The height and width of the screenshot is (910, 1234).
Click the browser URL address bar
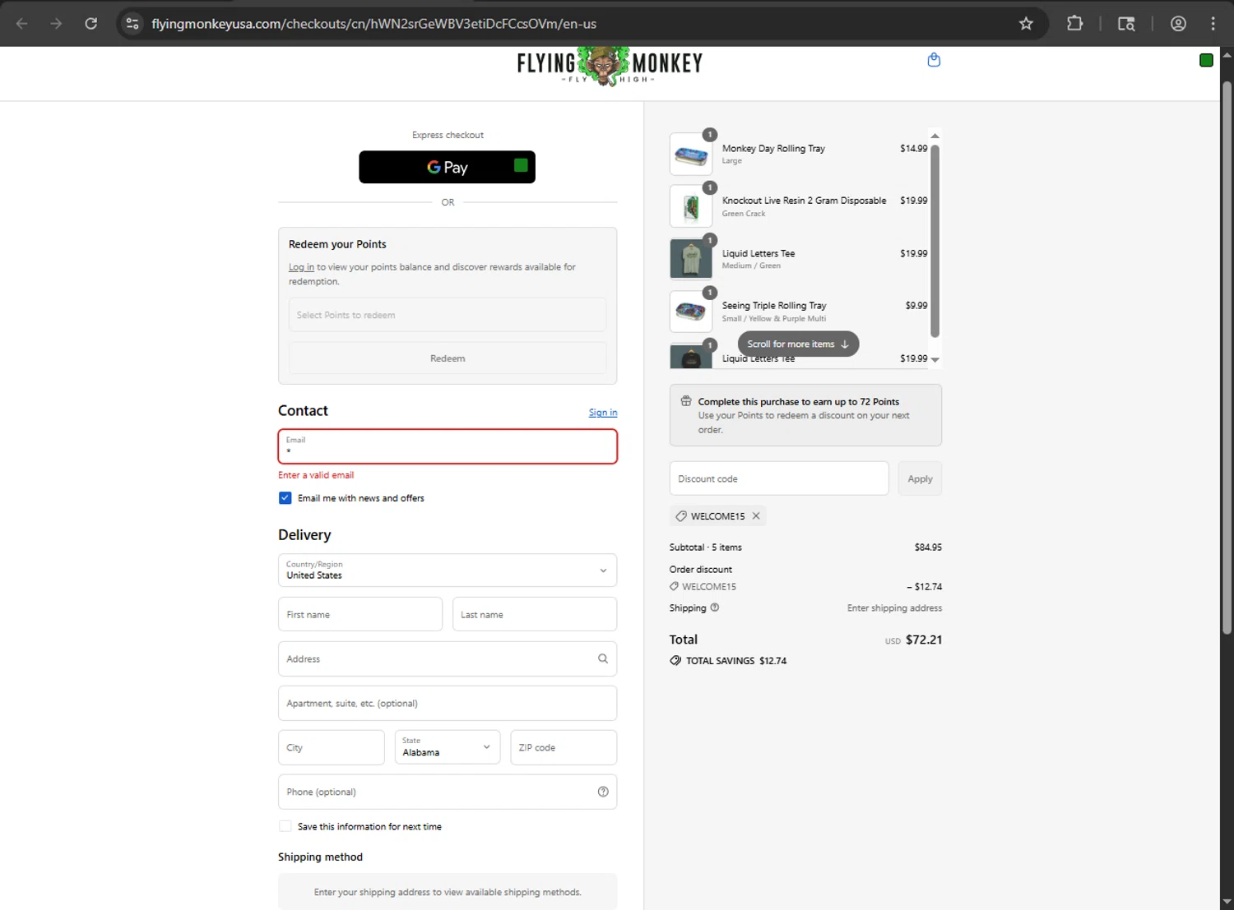point(576,24)
